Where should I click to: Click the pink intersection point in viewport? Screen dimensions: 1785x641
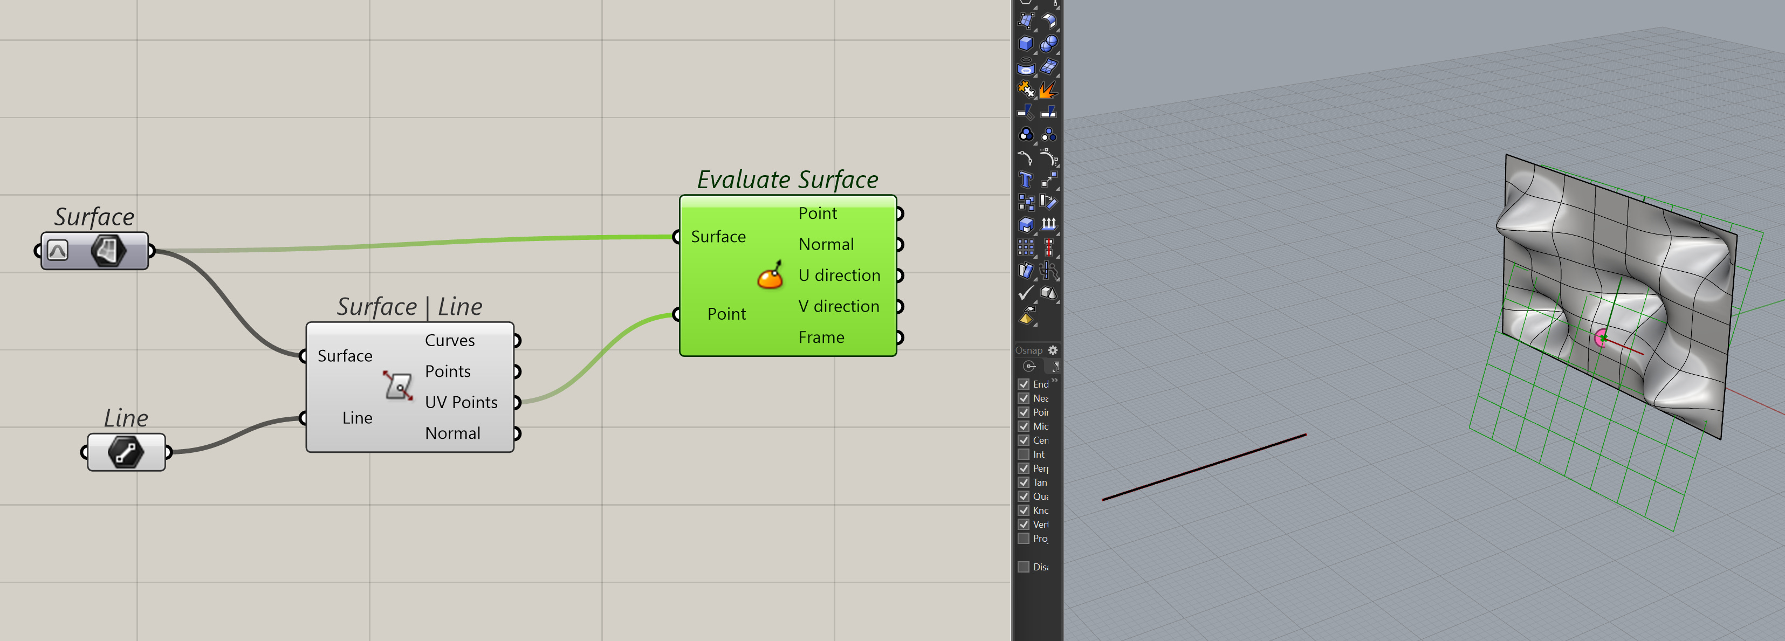[1600, 338]
